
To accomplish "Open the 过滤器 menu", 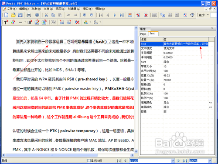I will (74, 9).
